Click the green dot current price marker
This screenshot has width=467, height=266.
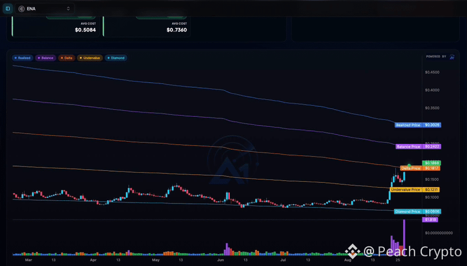pos(409,165)
